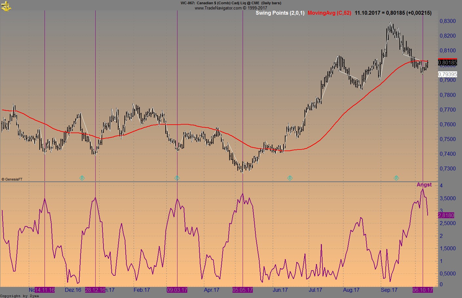Select the Swing Points (2,0,1) legend label
This screenshot has height=298, width=462.
(280, 13)
